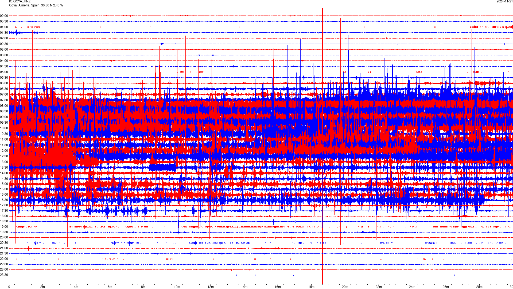Select the 17:00 time row label
Viewport: 513px width, 289px height.
[4, 205]
